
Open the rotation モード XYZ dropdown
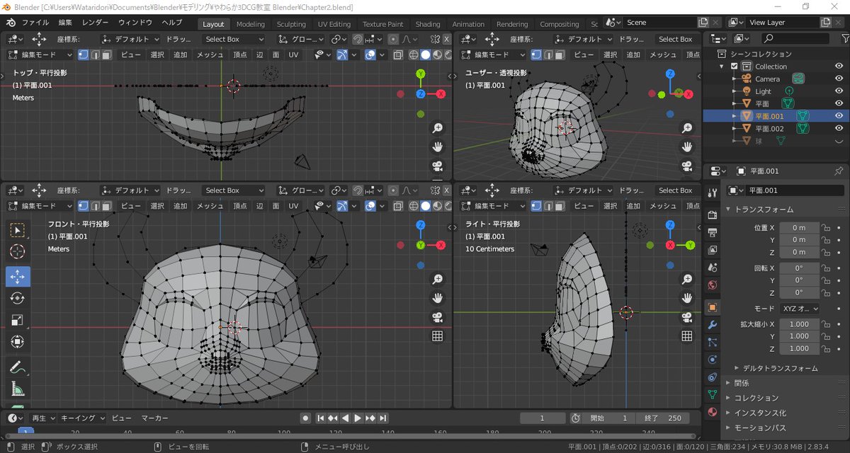800,309
